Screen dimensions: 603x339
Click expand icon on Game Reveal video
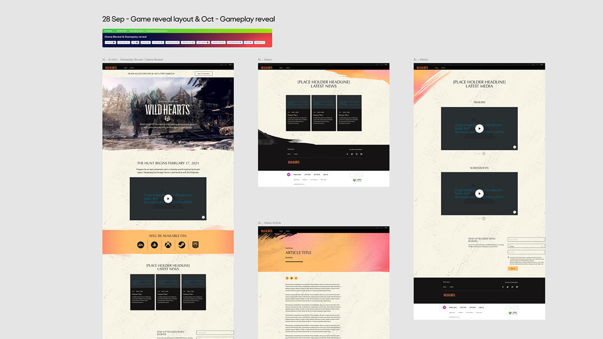pyautogui.click(x=204, y=217)
